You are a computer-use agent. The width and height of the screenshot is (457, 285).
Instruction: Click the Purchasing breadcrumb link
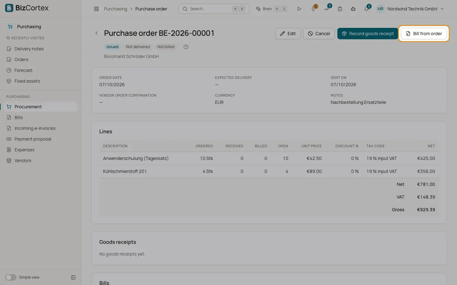[x=116, y=9]
